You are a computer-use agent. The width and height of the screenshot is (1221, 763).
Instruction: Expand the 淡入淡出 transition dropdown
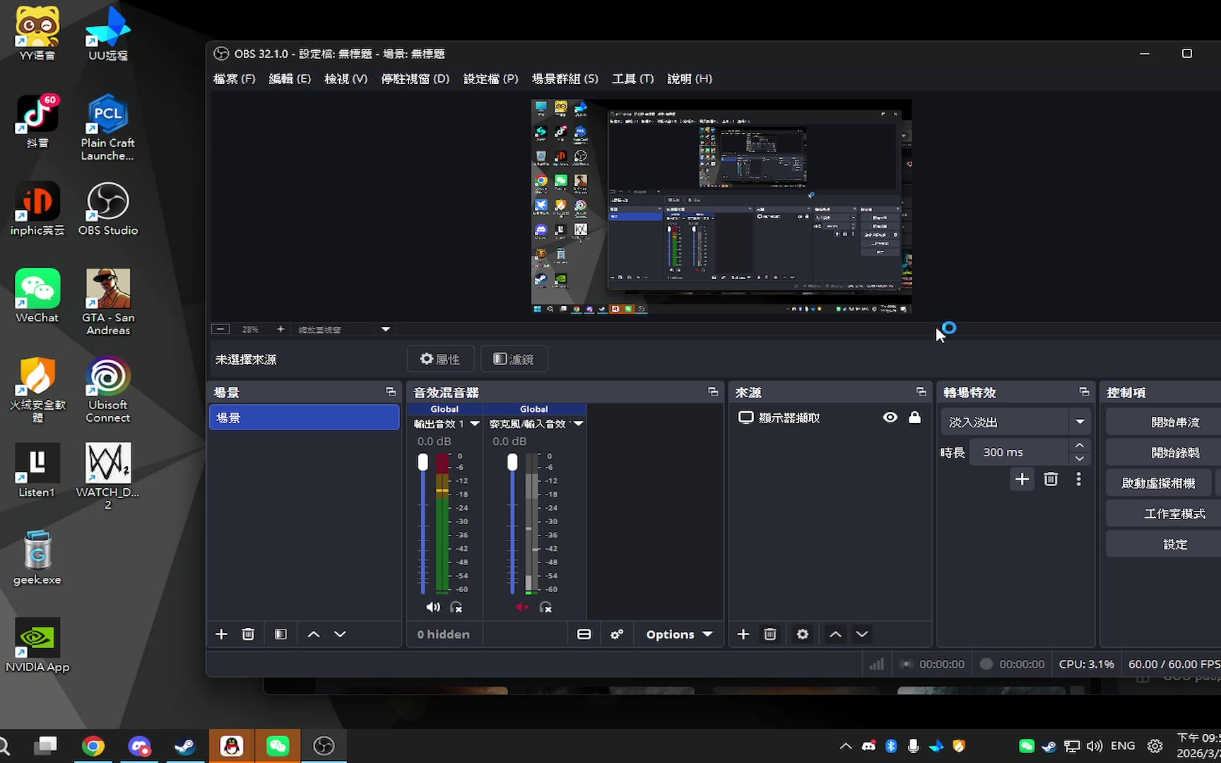(x=1080, y=422)
